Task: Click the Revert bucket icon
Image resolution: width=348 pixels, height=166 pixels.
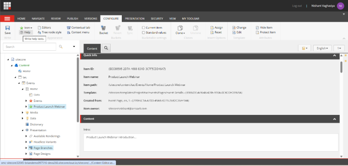Action: [x=118, y=28]
